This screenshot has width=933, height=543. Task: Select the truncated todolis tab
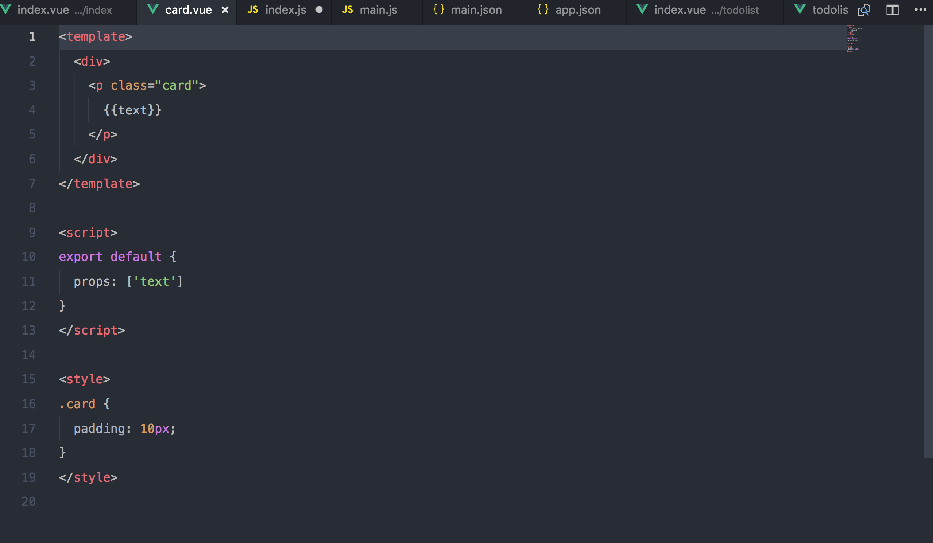(830, 10)
